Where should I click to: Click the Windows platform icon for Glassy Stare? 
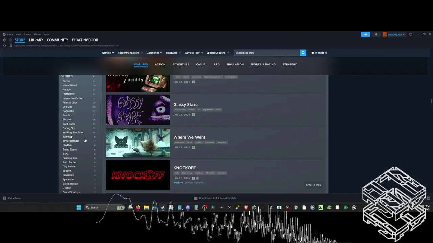pos(193,115)
